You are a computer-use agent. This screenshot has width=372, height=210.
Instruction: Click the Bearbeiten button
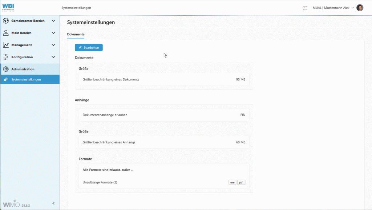tap(88, 47)
